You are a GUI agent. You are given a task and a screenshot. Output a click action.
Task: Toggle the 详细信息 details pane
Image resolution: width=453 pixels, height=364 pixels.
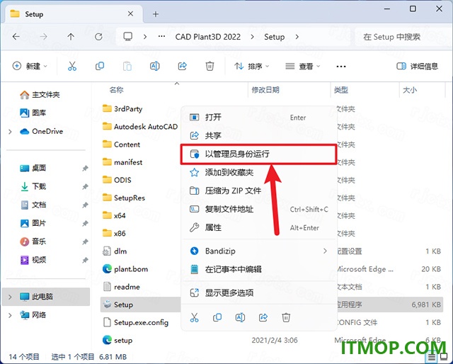[417, 66]
